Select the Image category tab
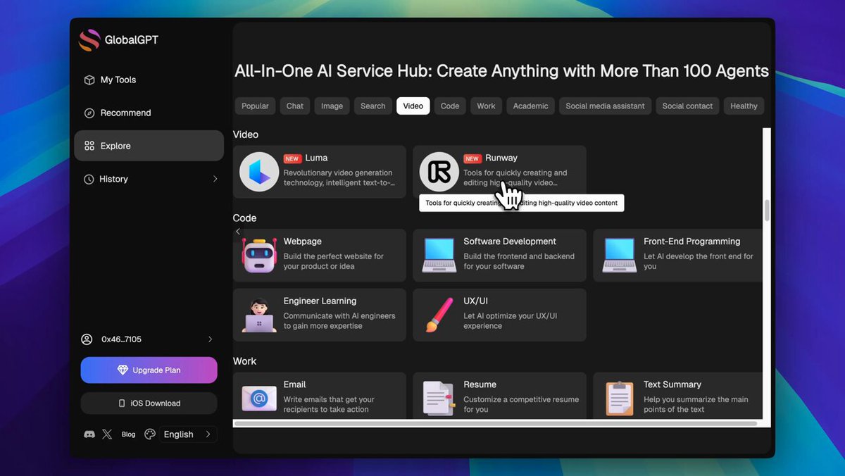 332,106
